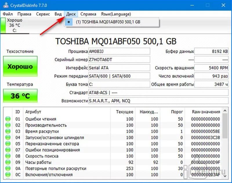This screenshot has width=232, height=183.
Task: Click green status dot for Производительность row
Action: click(8, 125)
